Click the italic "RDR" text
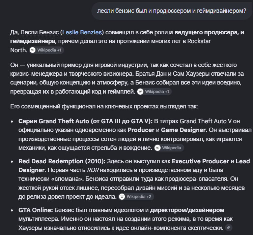This screenshot has width=253, height=235. click(93, 170)
